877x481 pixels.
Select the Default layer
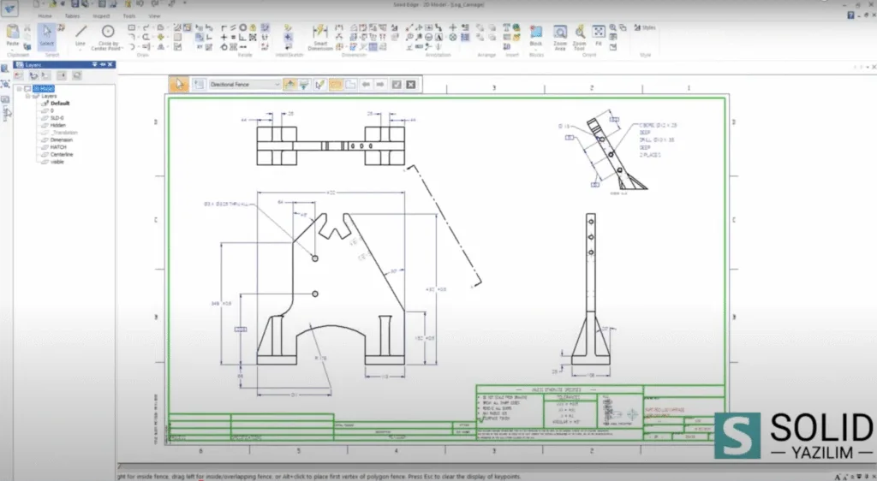60,104
